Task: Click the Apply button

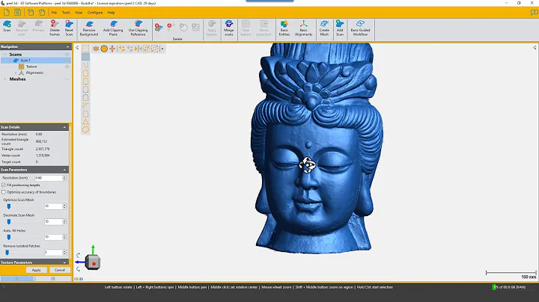Action: (x=36, y=270)
